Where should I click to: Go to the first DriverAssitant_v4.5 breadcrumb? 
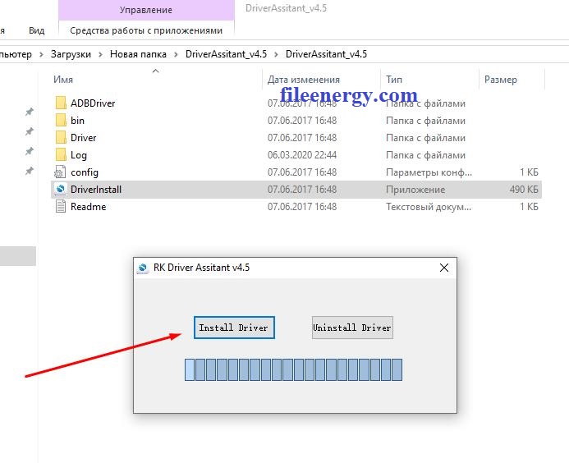226,54
